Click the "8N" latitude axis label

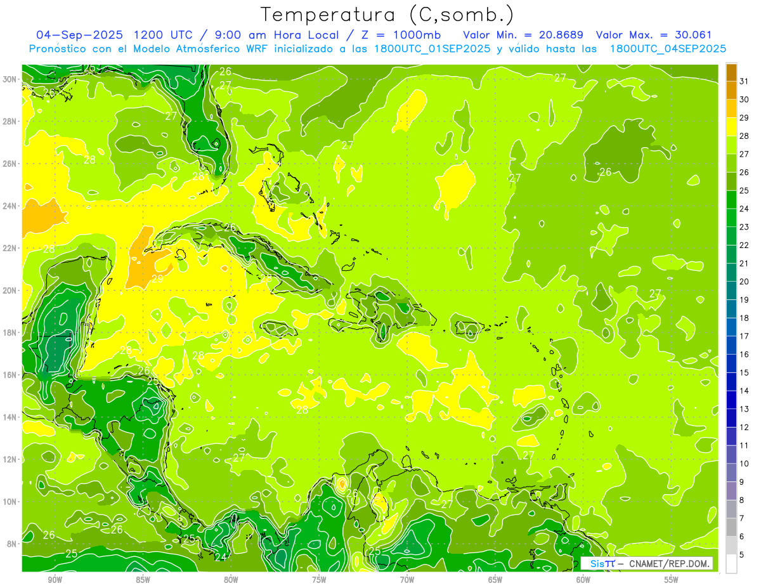[x=12, y=544]
